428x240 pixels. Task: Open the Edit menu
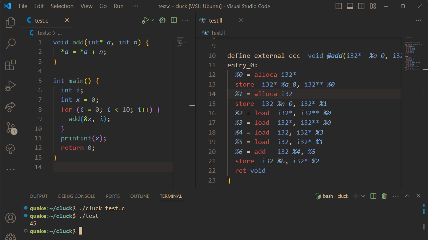pyautogui.click(x=39, y=6)
